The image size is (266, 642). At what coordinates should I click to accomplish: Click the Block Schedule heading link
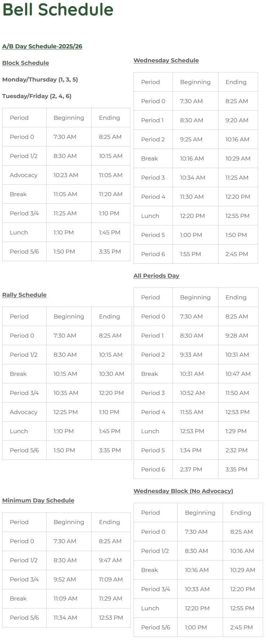pyautogui.click(x=26, y=63)
